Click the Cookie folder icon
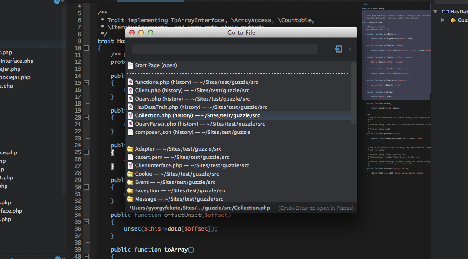Screen dimensions: 468x259 point(130,174)
